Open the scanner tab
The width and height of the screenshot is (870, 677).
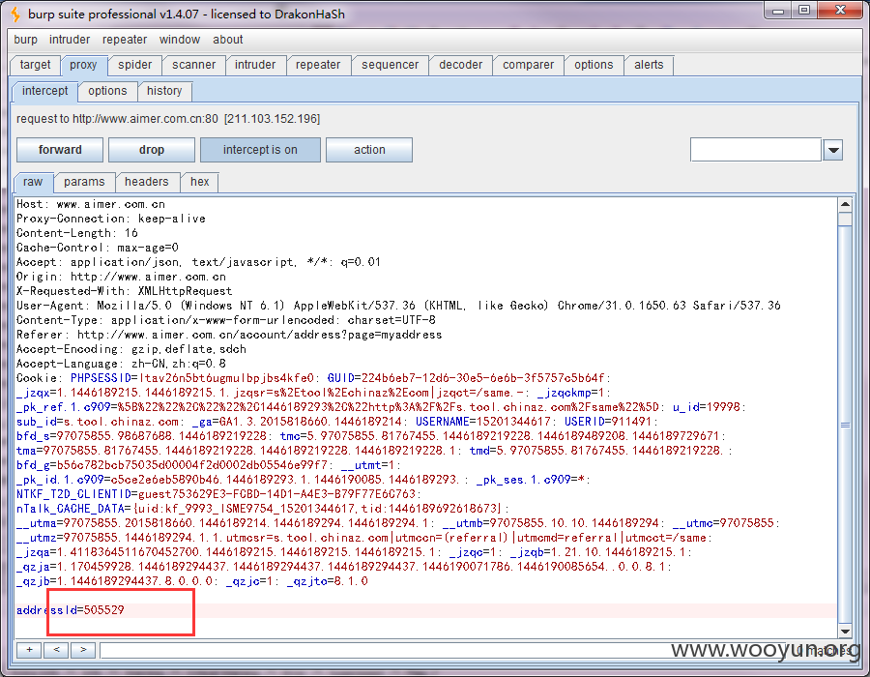point(193,65)
